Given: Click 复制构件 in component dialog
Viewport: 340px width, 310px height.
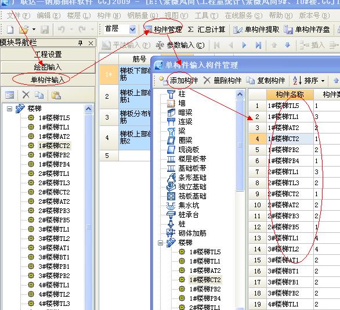Looking at the screenshot, I should [x=266, y=81].
